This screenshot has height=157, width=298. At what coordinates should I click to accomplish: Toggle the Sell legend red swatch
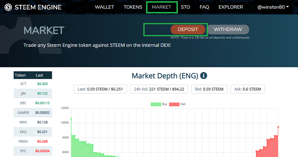coord(174,104)
